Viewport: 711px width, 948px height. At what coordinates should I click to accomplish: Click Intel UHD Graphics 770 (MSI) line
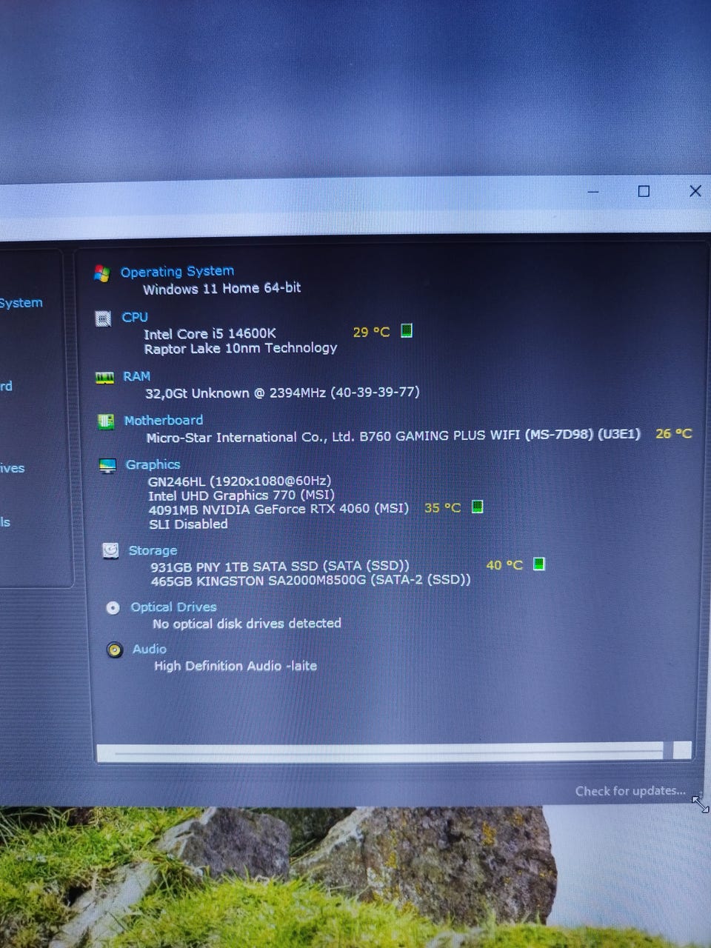coord(241,495)
